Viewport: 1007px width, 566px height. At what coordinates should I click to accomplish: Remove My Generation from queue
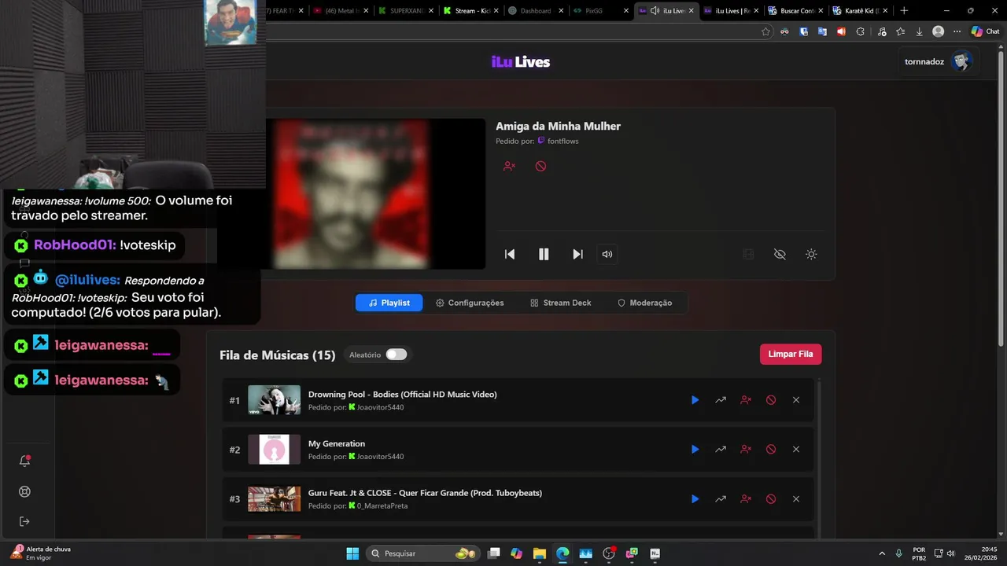click(796, 450)
